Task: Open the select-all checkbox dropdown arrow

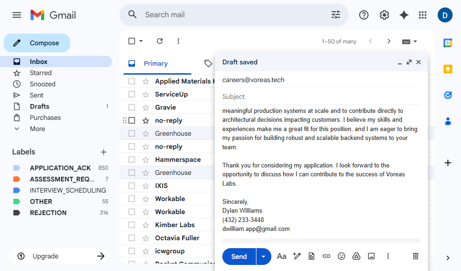Action: [141, 41]
